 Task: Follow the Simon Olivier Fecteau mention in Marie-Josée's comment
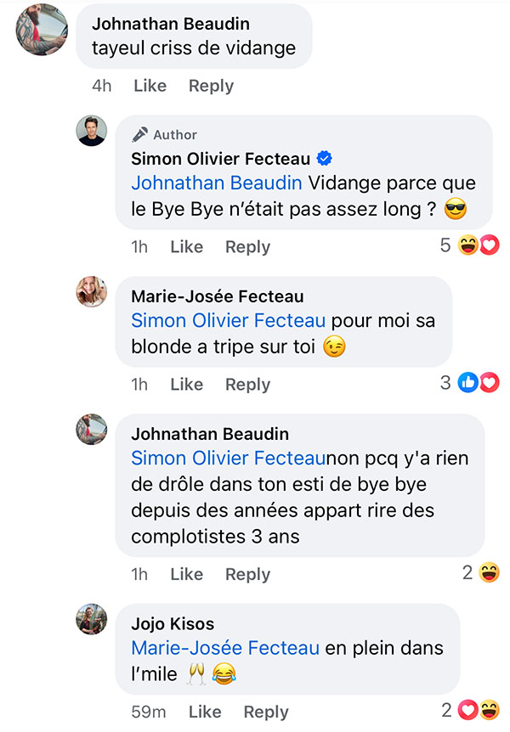[228, 321]
